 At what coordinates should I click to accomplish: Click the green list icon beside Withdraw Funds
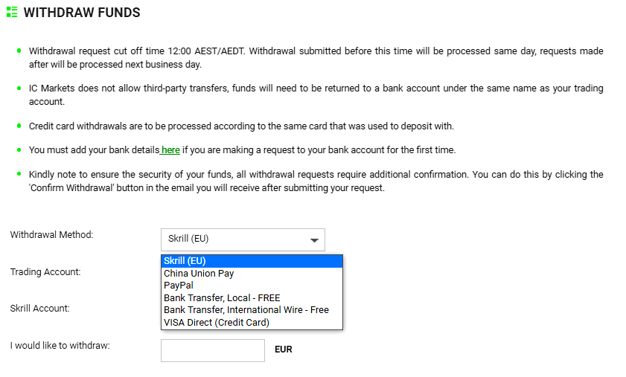point(12,13)
